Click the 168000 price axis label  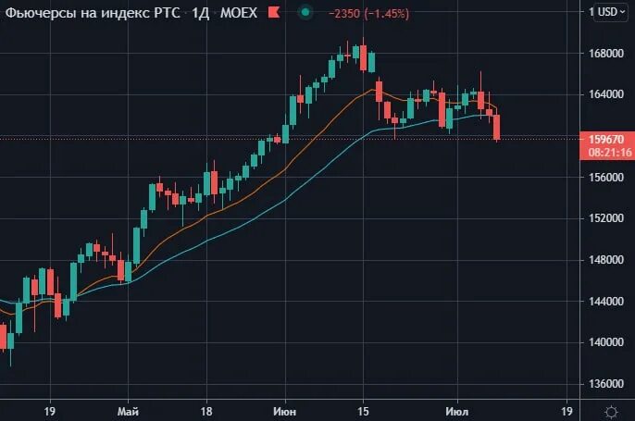[605, 53]
